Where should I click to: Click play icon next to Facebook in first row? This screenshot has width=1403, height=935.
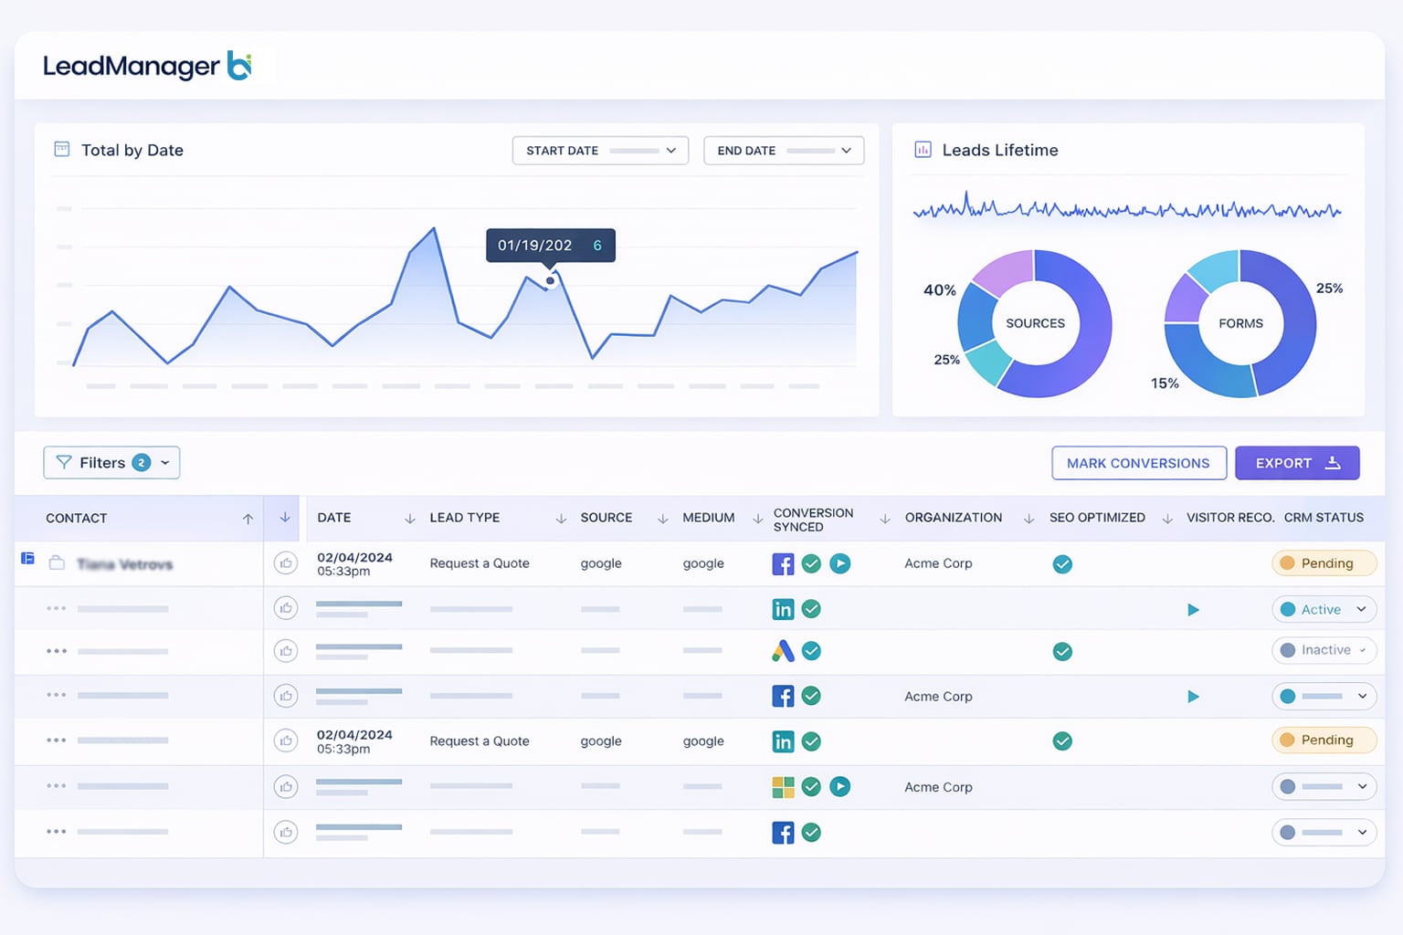coord(840,564)
